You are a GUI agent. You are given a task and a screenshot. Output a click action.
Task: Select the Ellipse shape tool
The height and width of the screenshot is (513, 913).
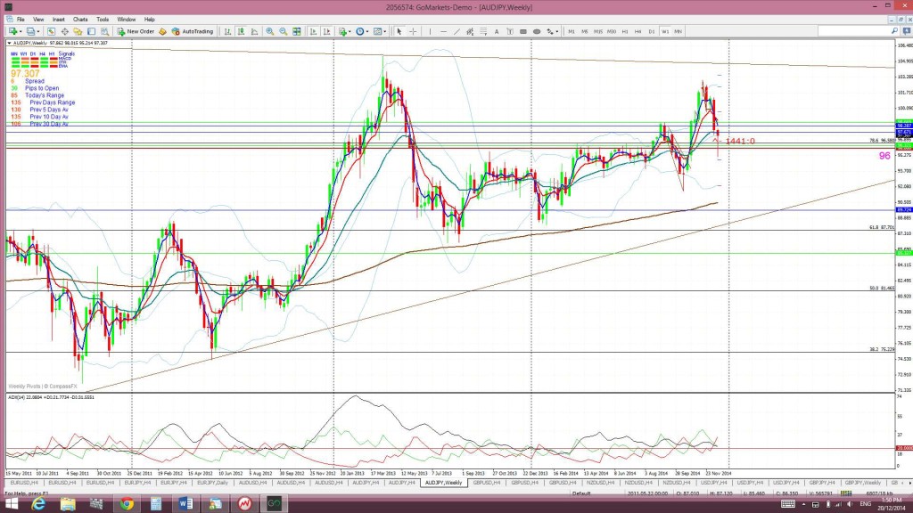click(536, 31)
